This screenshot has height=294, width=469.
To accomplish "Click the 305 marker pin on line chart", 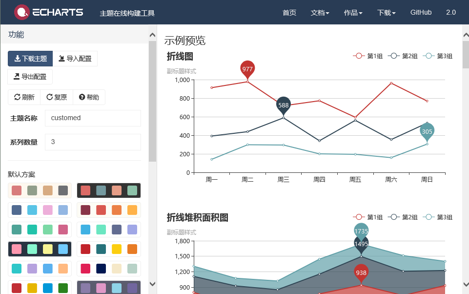I will coord(427,132).
